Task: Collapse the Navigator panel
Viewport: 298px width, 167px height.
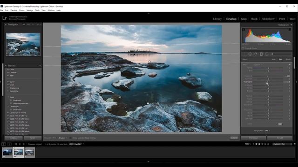Action: point(6,25)
